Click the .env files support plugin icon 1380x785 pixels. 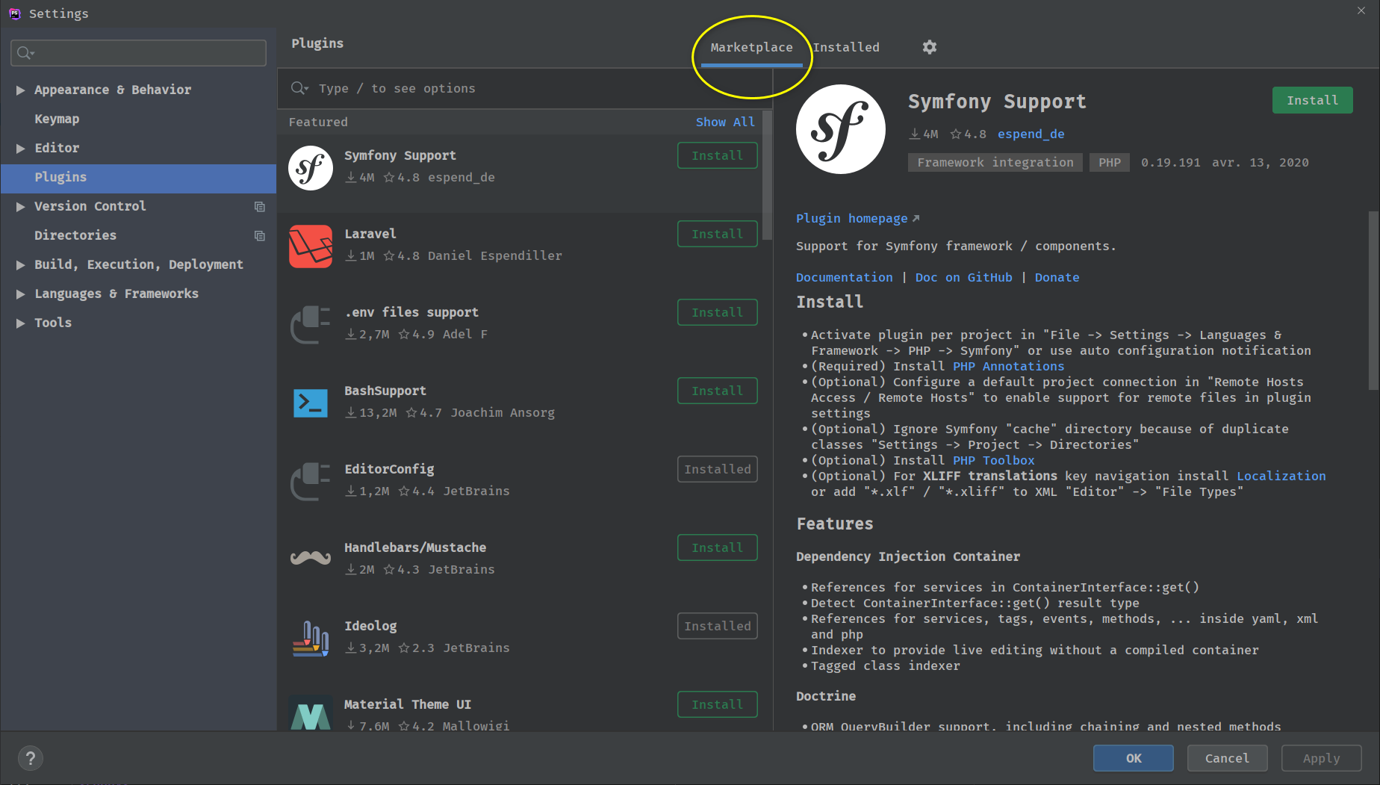click(311, 325)
